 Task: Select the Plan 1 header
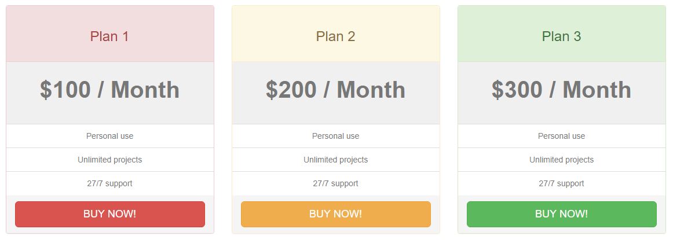110,34
